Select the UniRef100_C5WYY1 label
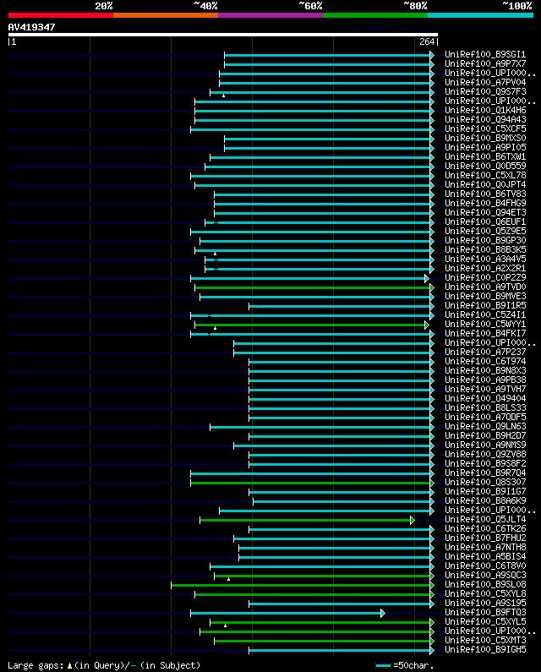This screenshot has height=672, width=541. coord(485,324)
